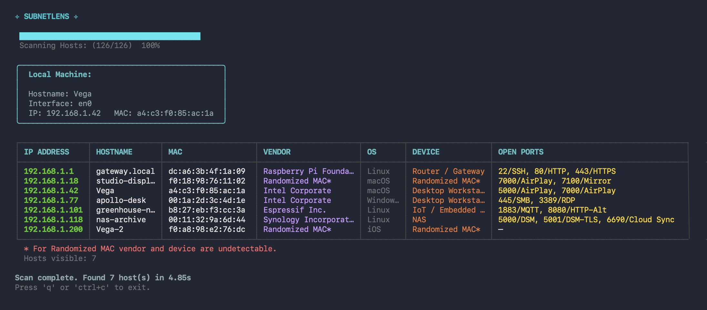Select the Router / Gateway device label
This screenshot has height=310, width=707.
point(448,171)
